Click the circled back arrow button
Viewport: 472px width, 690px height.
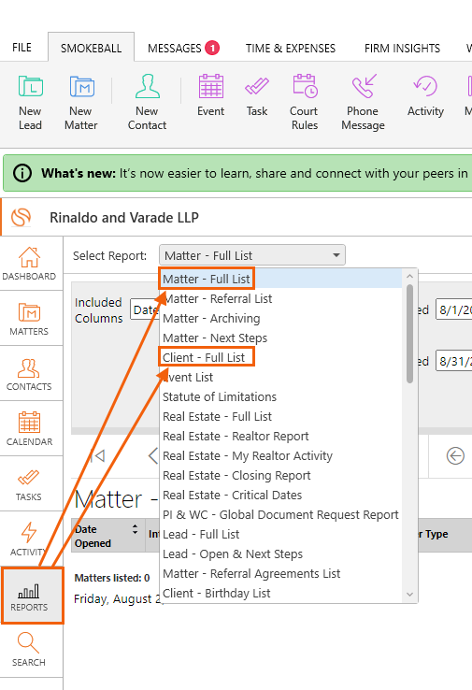455,455
